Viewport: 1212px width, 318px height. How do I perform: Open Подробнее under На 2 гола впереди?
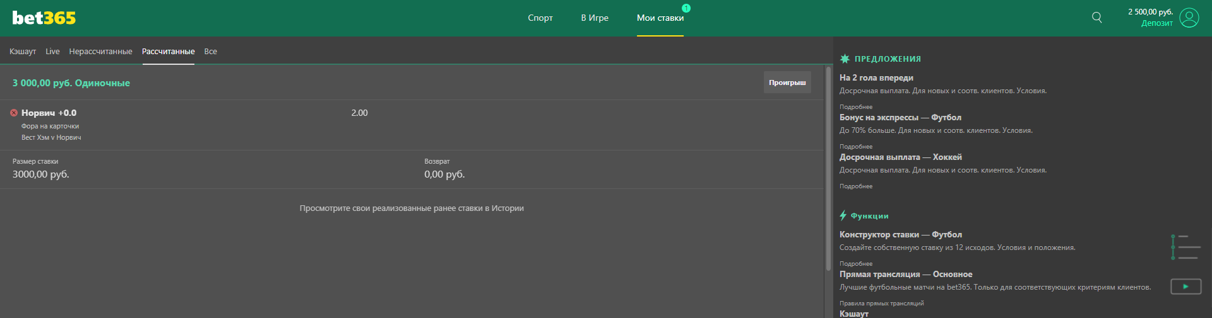[856, 107]
